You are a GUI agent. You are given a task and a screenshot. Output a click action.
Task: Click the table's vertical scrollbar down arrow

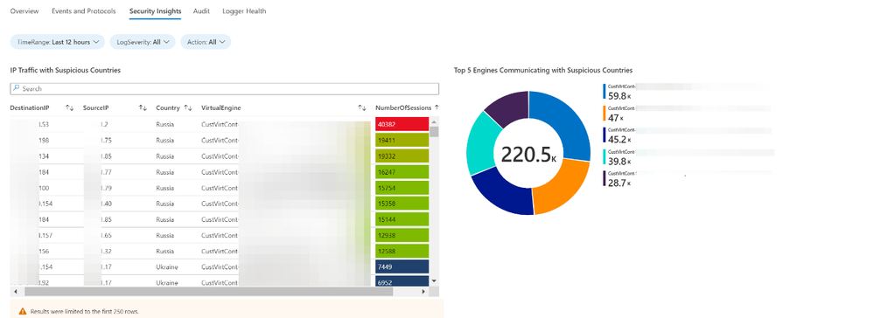[x=434, y=281]
